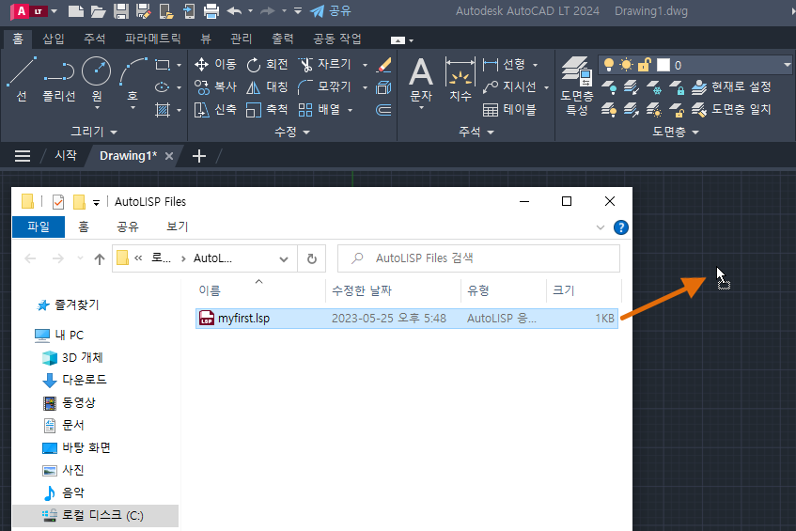Activate the Trim (자르기) tool
This screenshot has height=531, width=796.
(325, 65)
